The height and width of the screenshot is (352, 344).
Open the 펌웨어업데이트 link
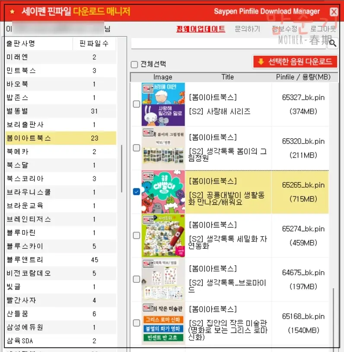[201, 29]
